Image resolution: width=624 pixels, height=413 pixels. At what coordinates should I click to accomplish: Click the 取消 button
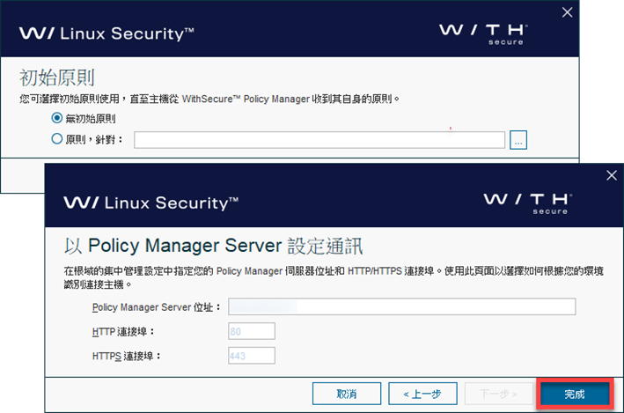pyautogui.click(x=347, y=394)
